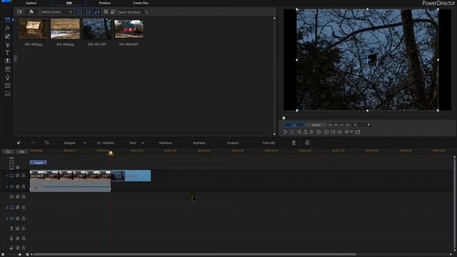Screen dimensions: 457x257
Task: Click the trash delete icon in timeline toolbar
Action: pos(293,143)
